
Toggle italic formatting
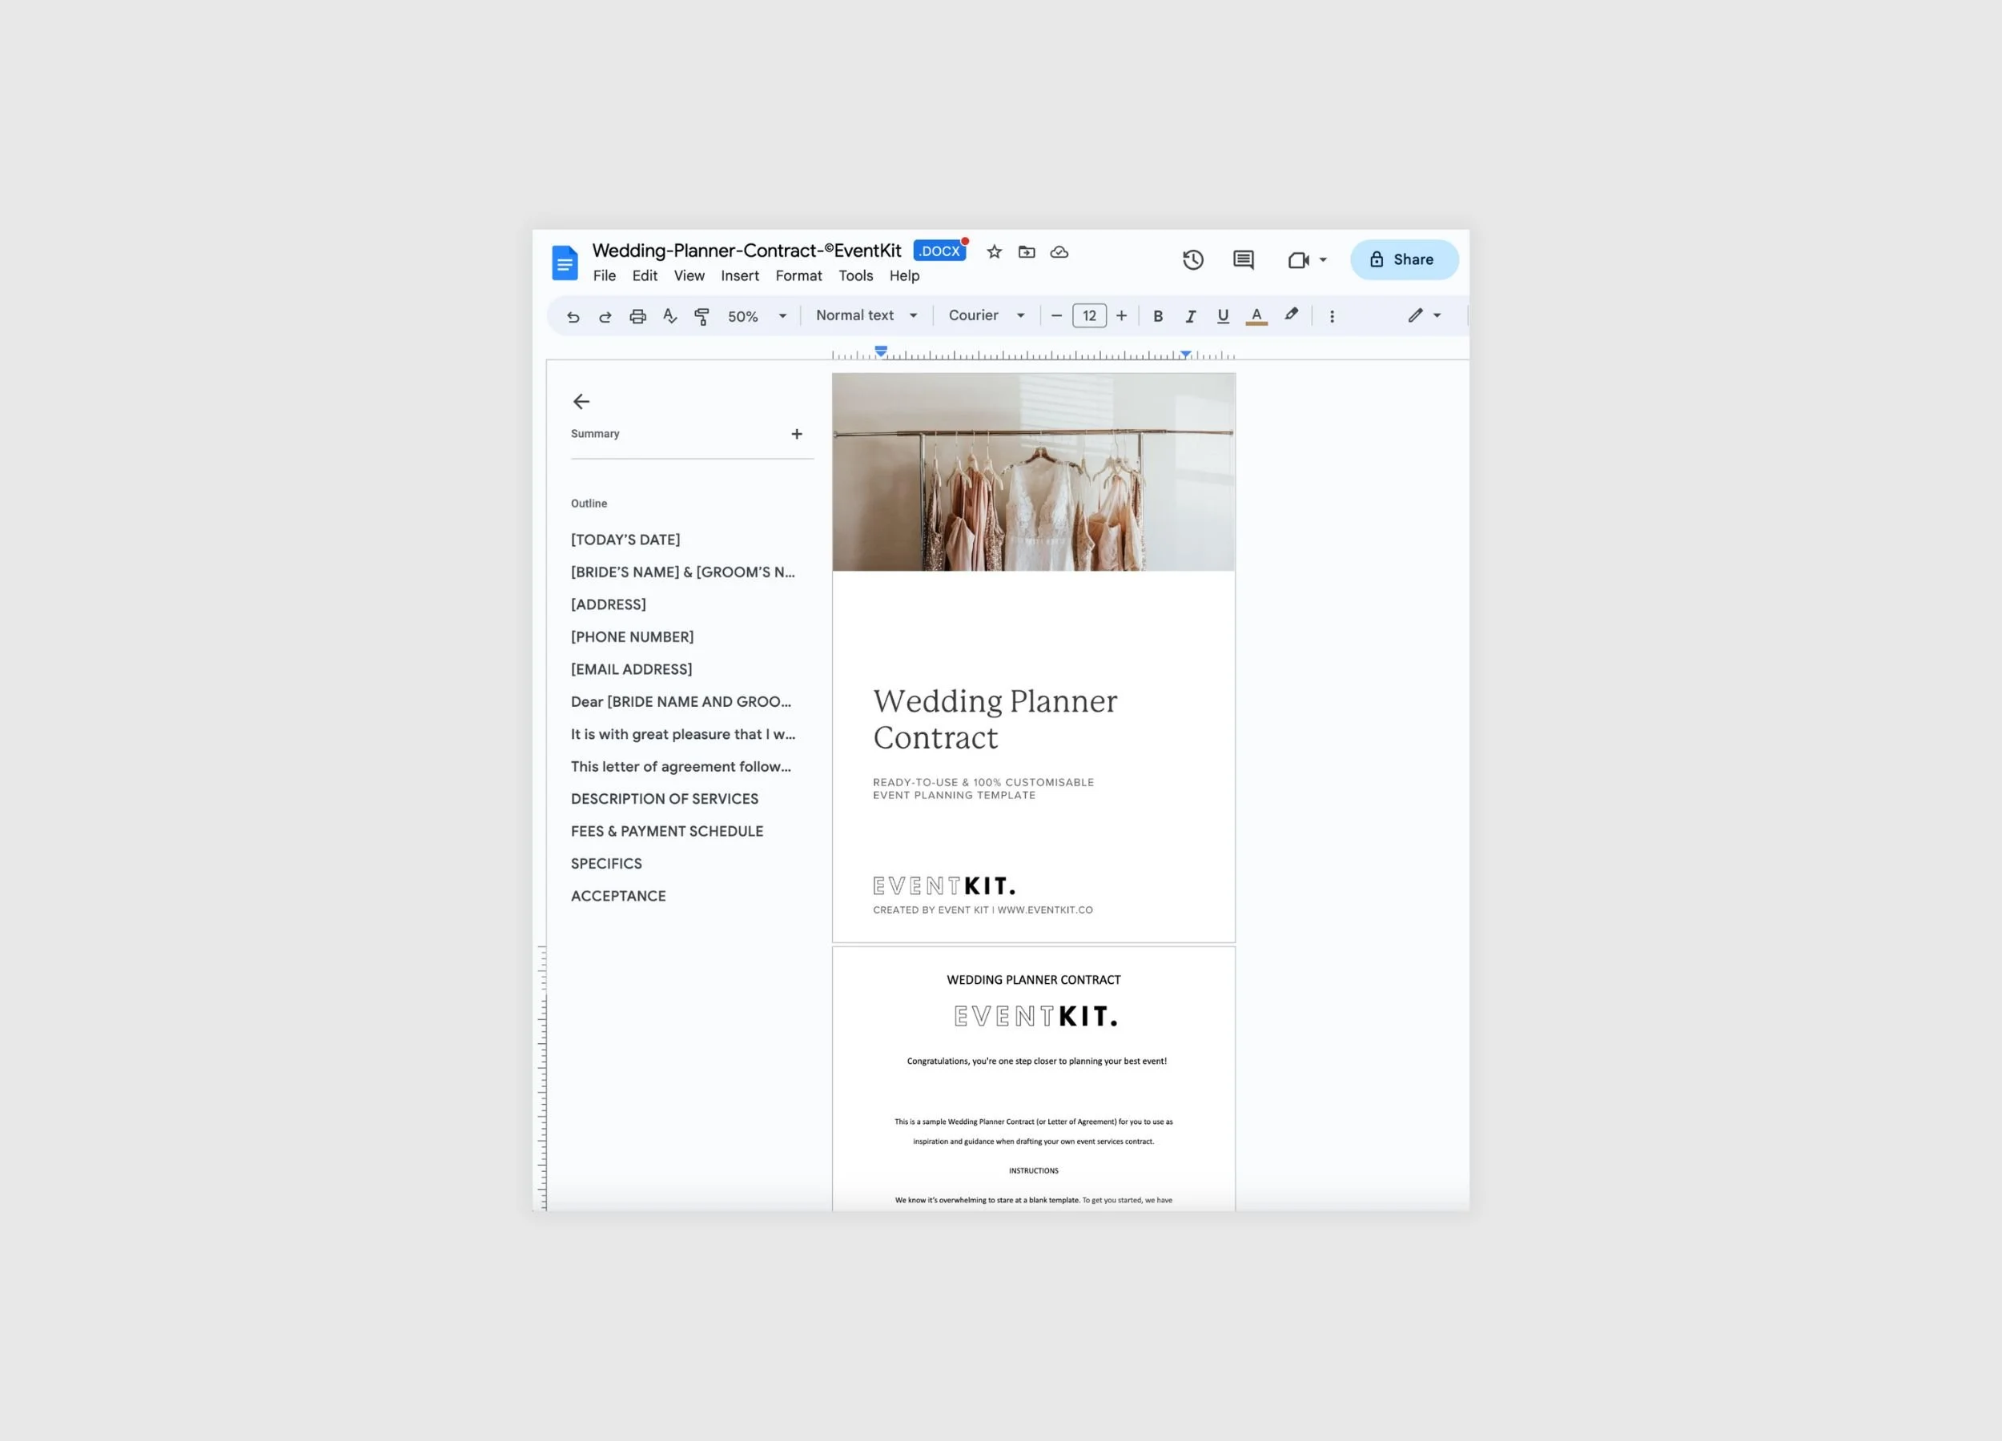(x=1190, y=315)
